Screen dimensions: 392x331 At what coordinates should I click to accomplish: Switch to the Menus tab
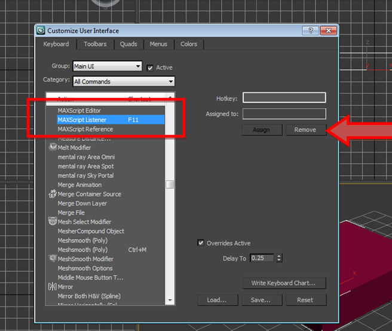pos(158,44)
